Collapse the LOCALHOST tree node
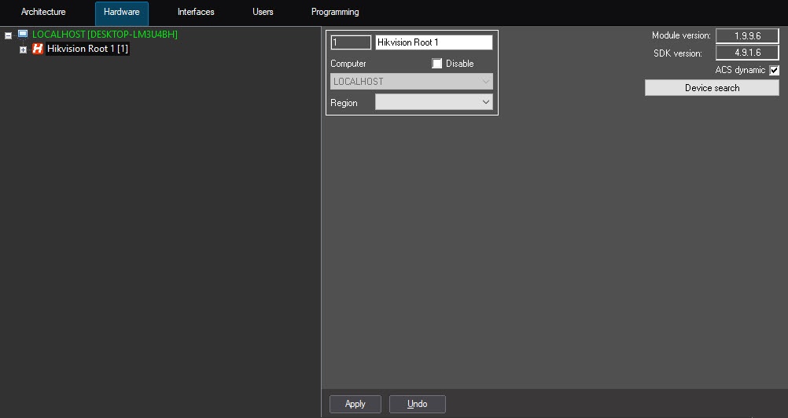Image resolution: width=788 pixels, height=418 pixels. 9,35
